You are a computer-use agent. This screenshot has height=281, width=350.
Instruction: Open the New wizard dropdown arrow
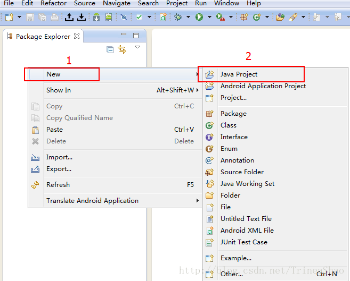point(19,17)
